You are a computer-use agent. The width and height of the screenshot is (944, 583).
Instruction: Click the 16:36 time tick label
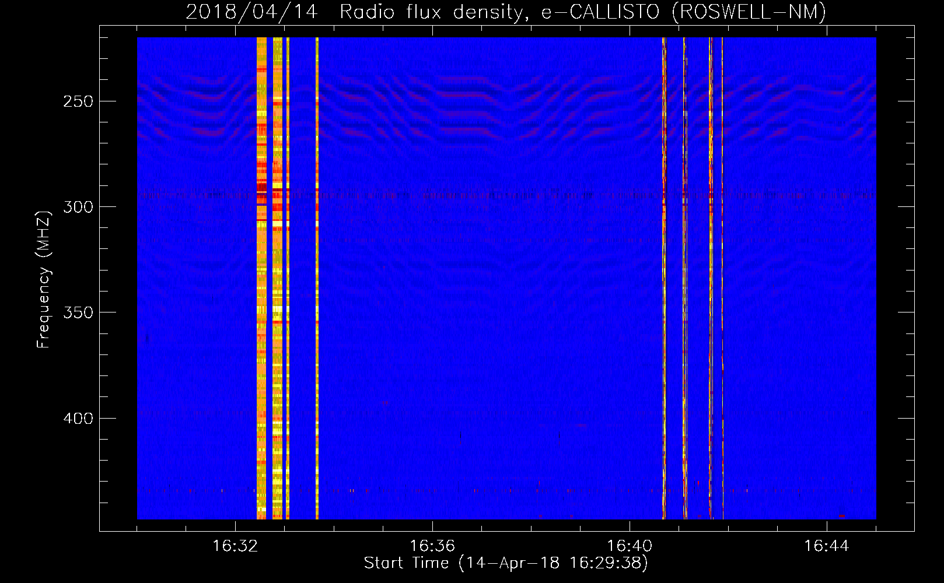coord(432,546)
